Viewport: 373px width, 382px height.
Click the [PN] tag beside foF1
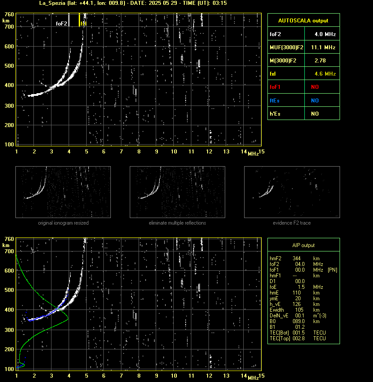pyautogui.click(x=333, y=270)
